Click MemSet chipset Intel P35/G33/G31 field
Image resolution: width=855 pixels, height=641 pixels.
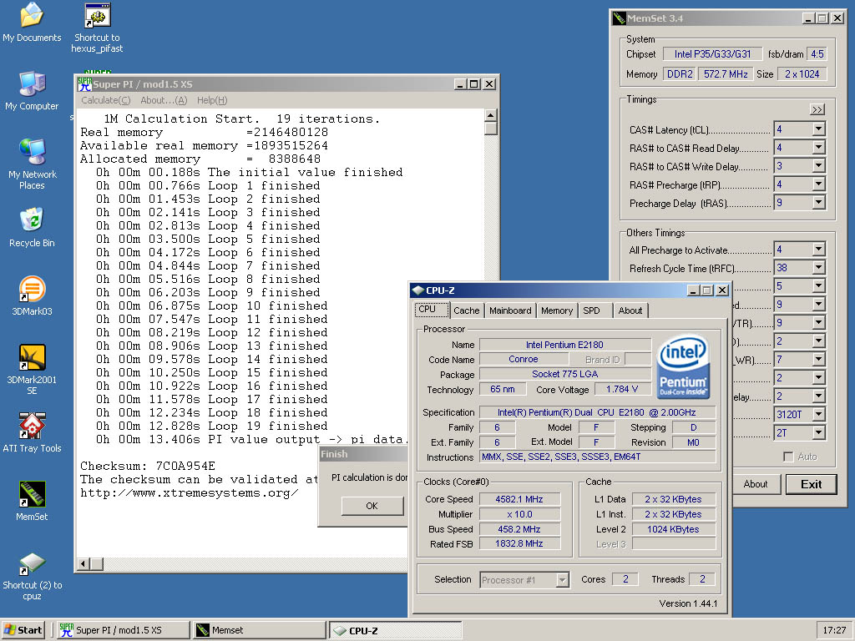[713, 54]
